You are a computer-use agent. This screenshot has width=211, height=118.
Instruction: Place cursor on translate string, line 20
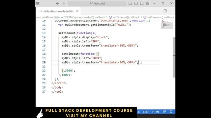click(118, 62)
